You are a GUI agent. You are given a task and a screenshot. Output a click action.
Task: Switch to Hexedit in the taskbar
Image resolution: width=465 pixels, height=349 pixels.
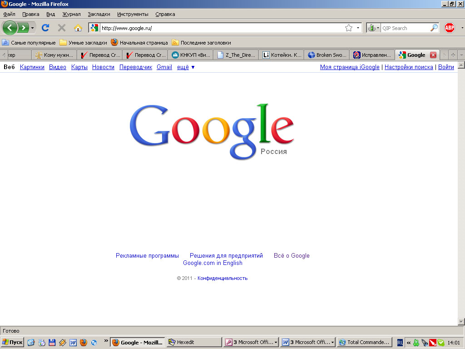click(194, 342)
